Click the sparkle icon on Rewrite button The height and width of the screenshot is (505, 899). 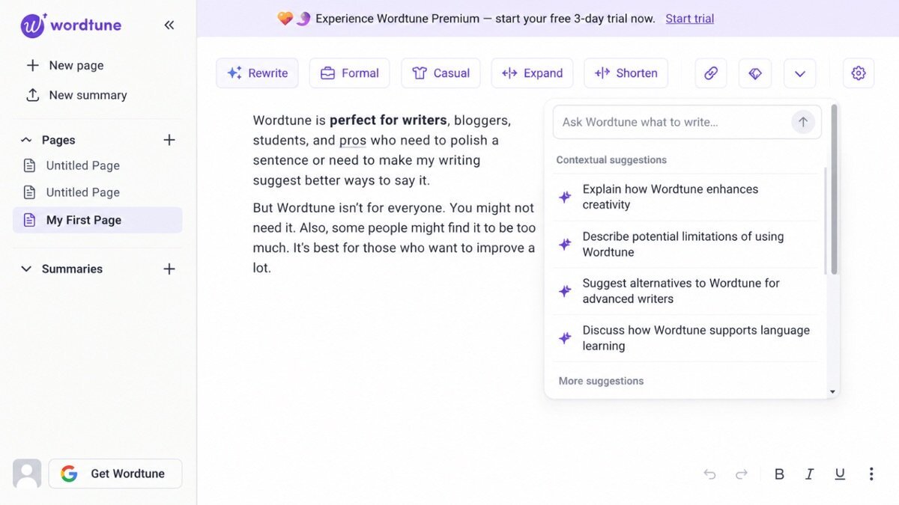pyautogui.click(x=234, y=73)
